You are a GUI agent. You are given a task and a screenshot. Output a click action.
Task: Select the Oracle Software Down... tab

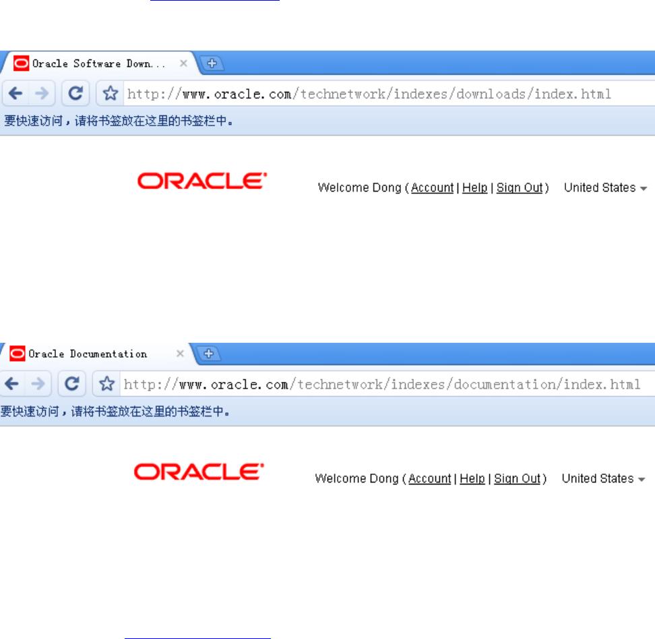coord(99,63)
